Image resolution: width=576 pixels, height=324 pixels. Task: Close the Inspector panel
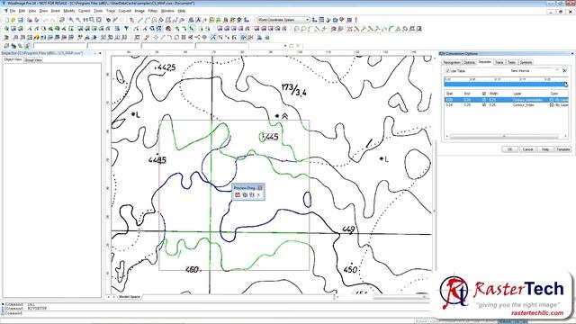coord(100,53)
